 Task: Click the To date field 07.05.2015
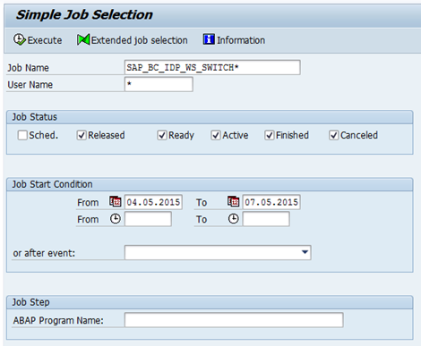coord(271,202)
